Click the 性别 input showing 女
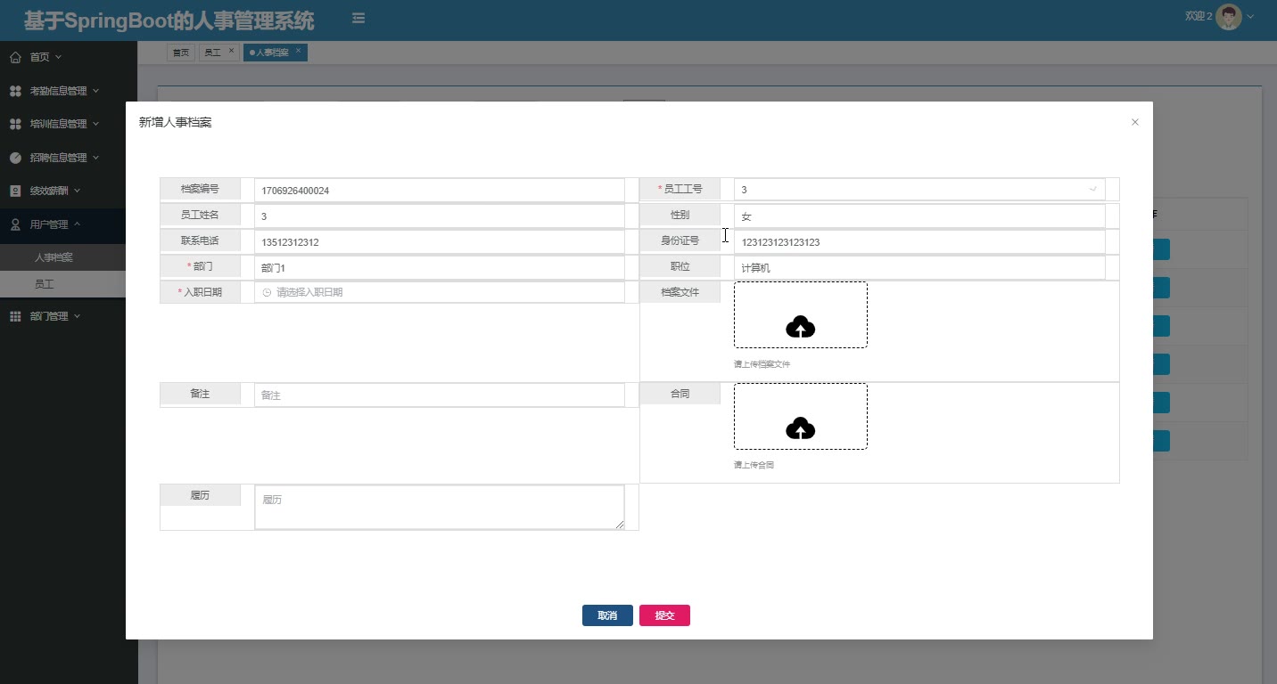This screenshot has width=1277, height=684. [919, 216]
